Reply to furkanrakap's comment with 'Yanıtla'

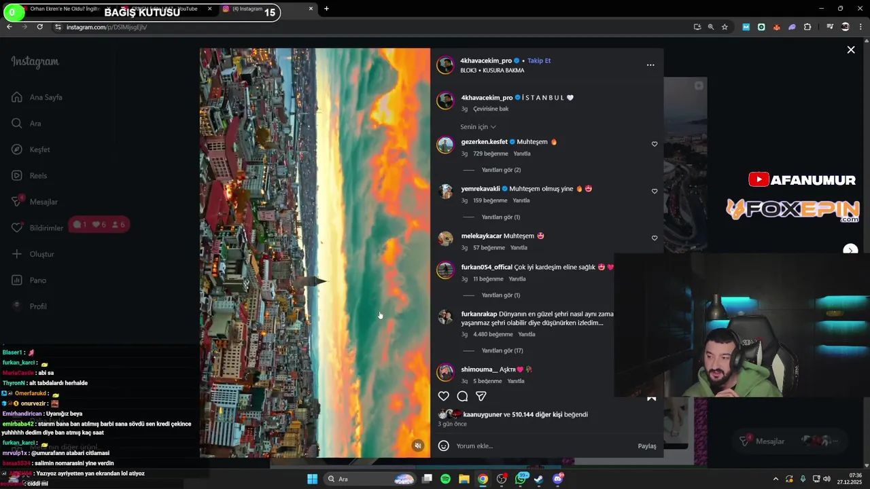[x=527, y=334]
